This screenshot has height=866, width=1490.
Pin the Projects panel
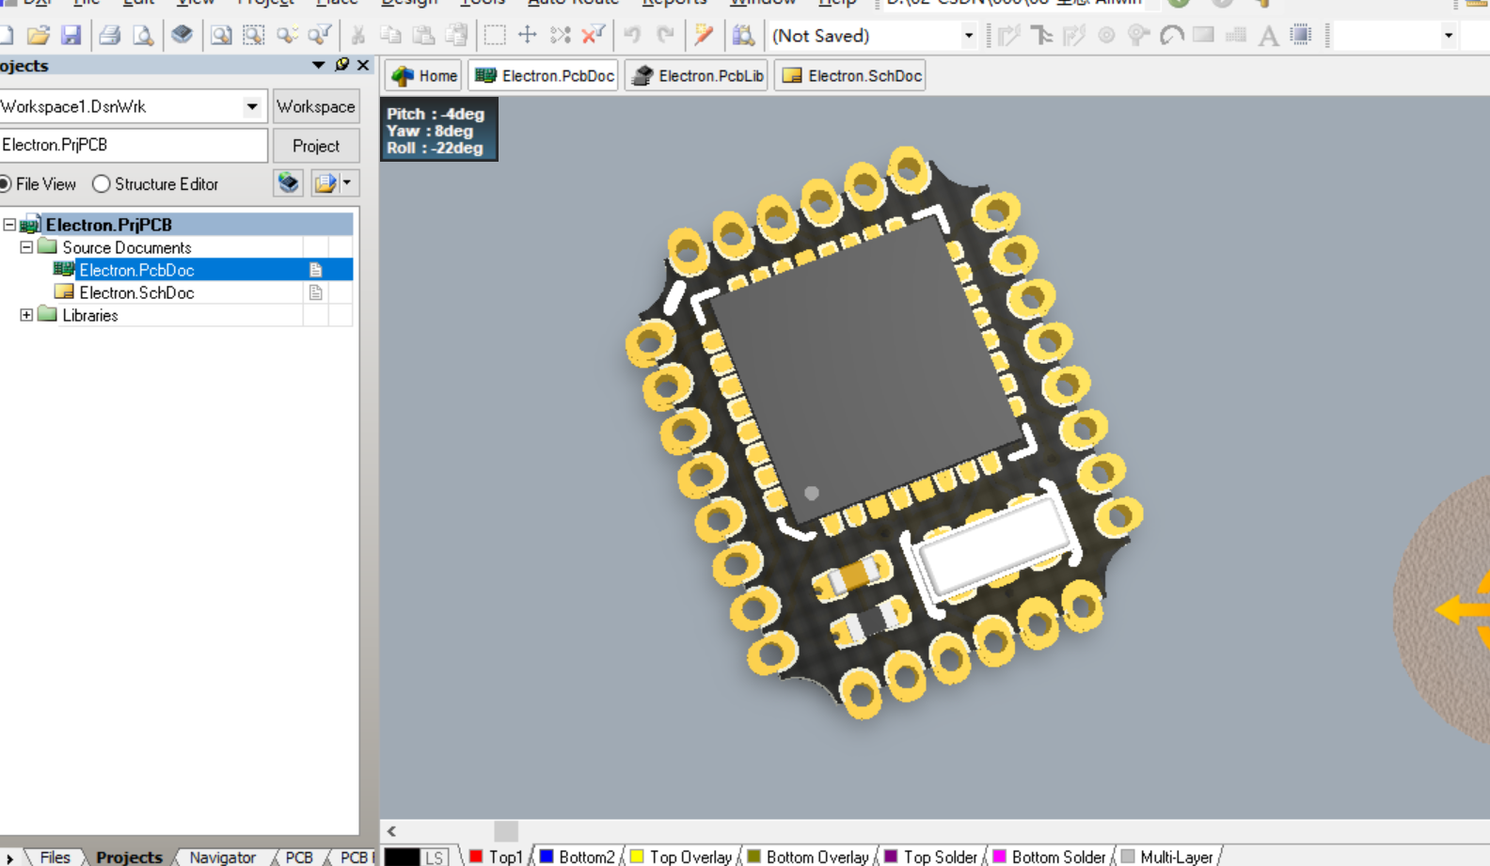pyautogui.click(x=341, y=65)
